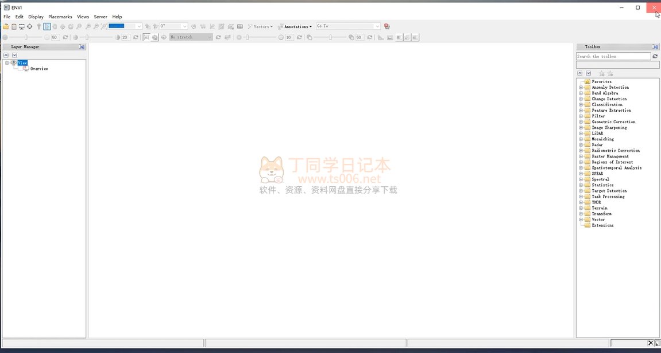Activate the crosshairs target icon

pos(29,26)
